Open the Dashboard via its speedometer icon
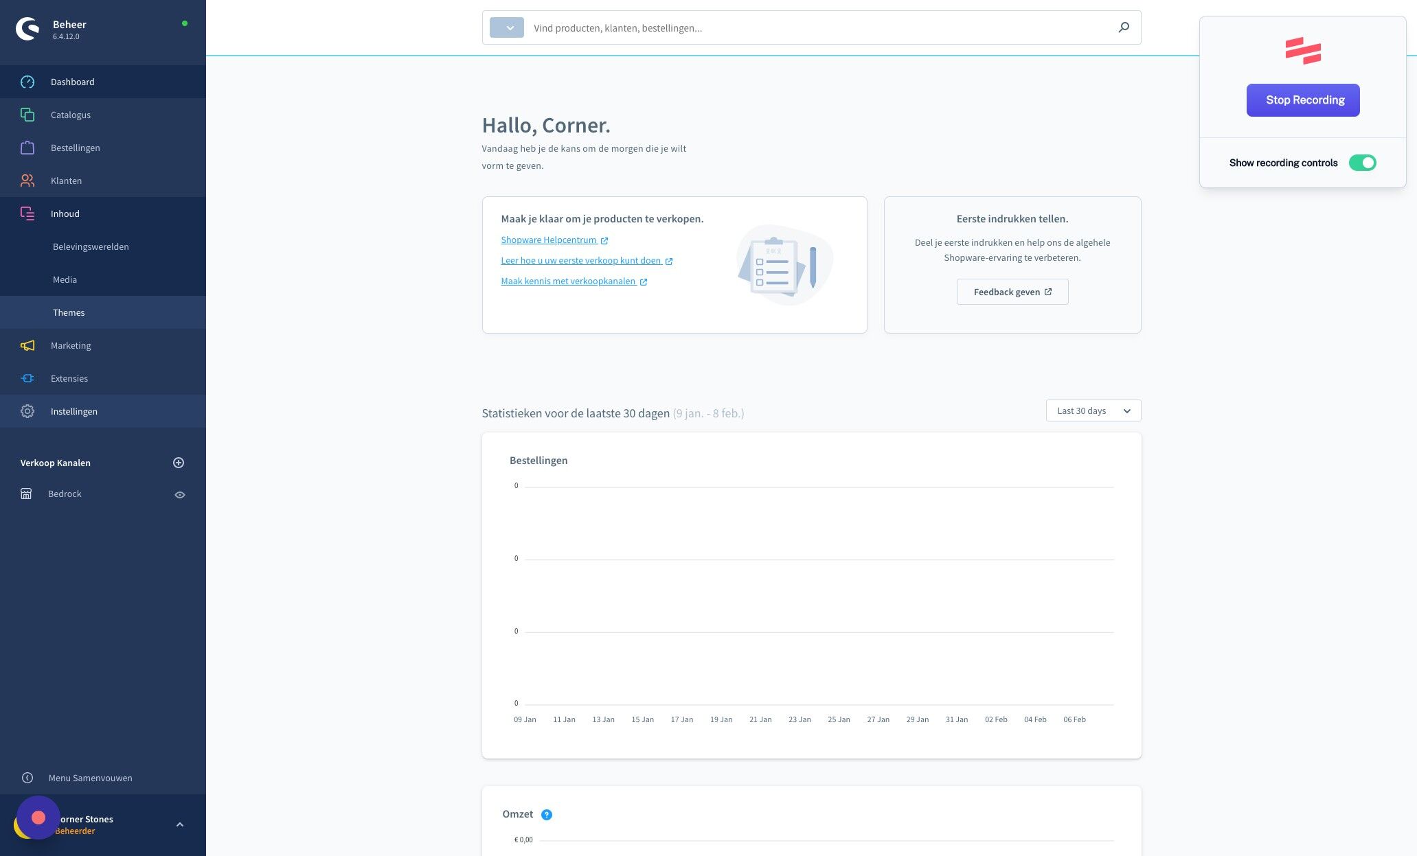The width and height of the screenshot is (1417, 856). pyautogui.click(x=27, y=82)
